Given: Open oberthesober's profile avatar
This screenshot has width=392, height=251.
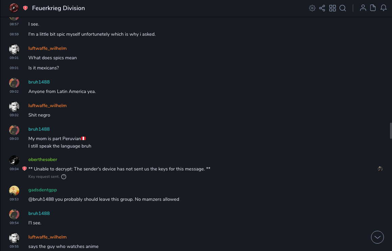Looking at the screenshot, I should coord(14,160).
